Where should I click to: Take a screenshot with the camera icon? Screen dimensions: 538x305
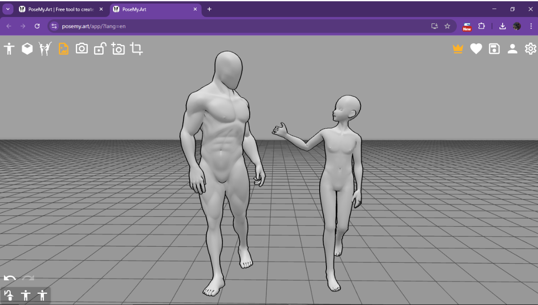pyautogui.click(x=82, y=48)
